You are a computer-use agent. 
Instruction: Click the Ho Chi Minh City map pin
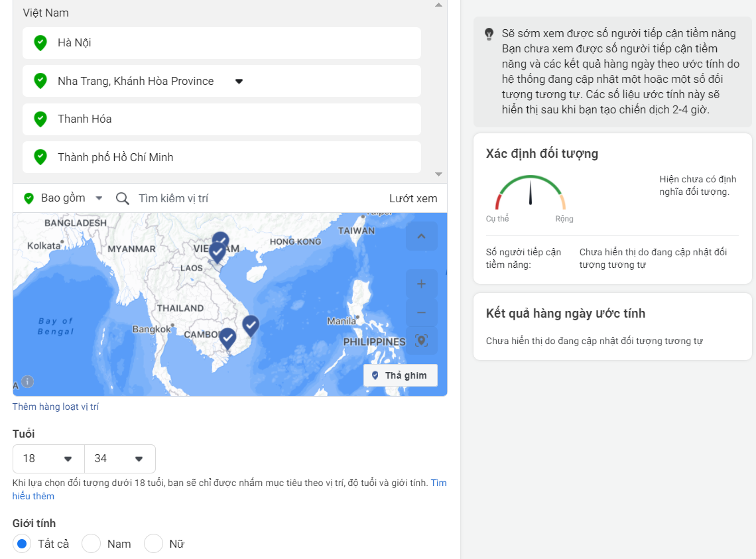[x=227, y=339]
